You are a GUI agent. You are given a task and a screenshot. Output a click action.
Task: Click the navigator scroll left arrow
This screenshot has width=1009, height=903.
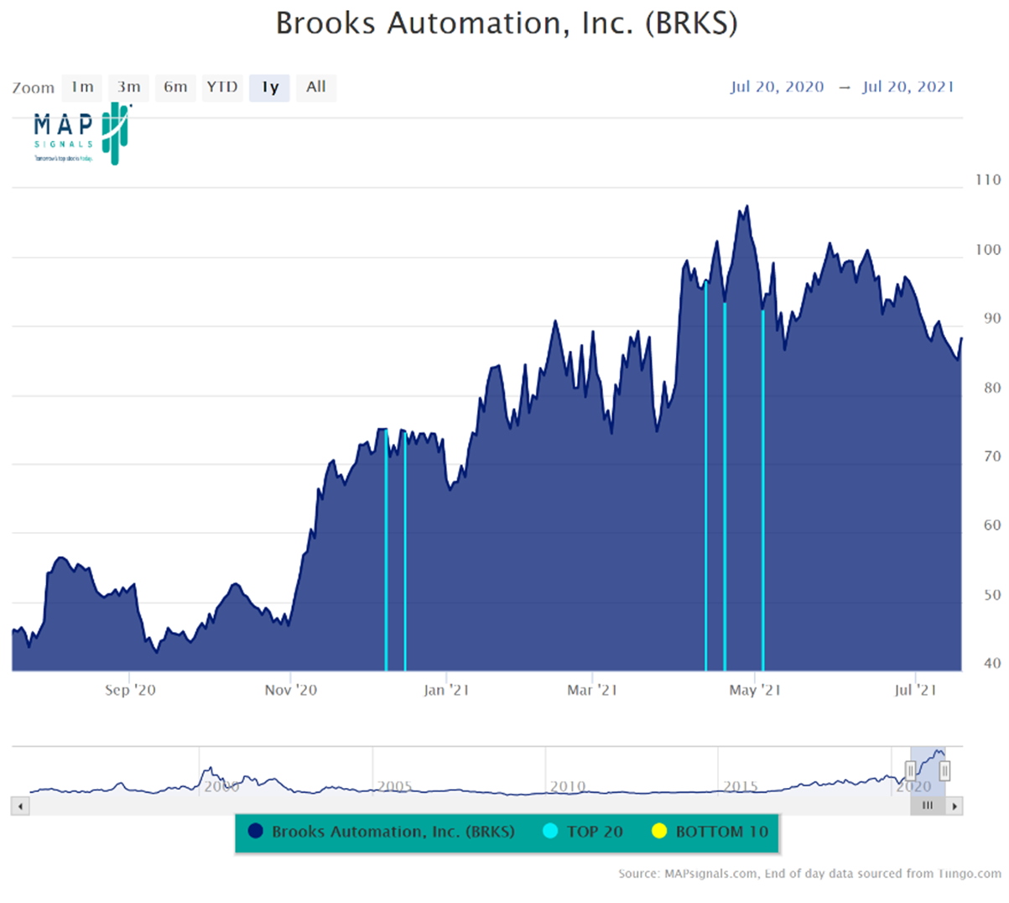(20, 806)
